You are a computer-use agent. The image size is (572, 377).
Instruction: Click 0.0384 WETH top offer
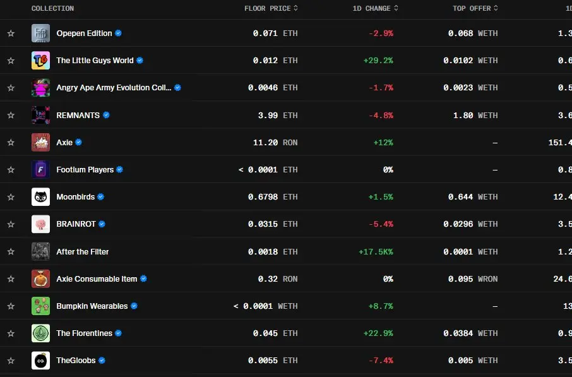470,333
